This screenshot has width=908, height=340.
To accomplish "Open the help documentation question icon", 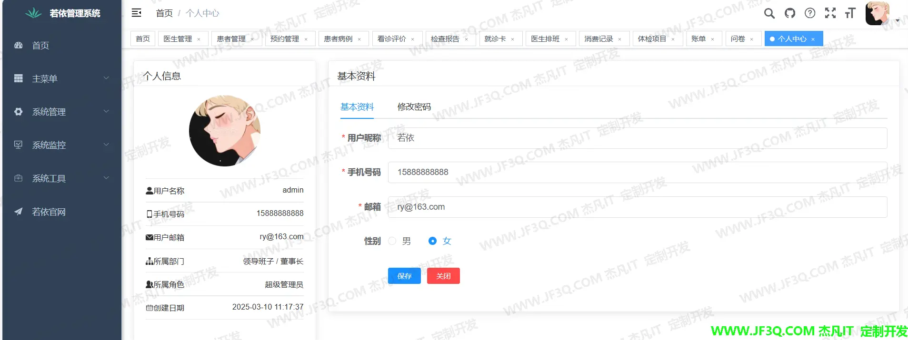I will pos(810,13).
